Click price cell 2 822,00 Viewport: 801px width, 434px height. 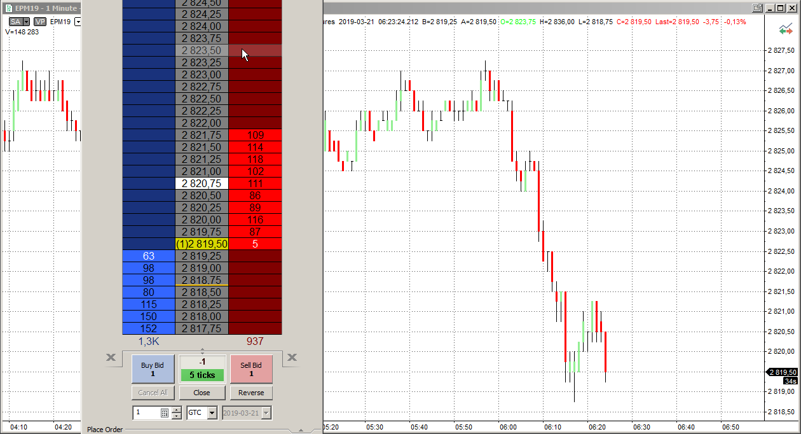tap(202, 123)
